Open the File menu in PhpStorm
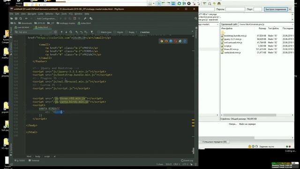This screenshot has width=300, height=169. click(x=11, y=14)
